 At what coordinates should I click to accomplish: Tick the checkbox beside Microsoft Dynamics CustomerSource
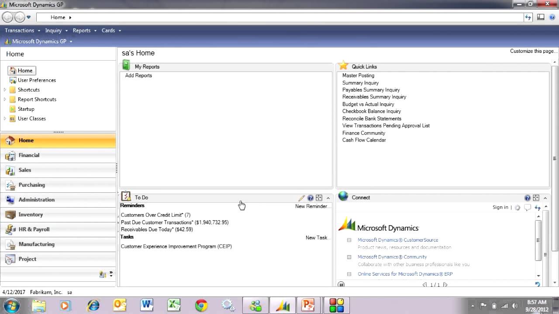pyautogui.click(x=349, y=240)
